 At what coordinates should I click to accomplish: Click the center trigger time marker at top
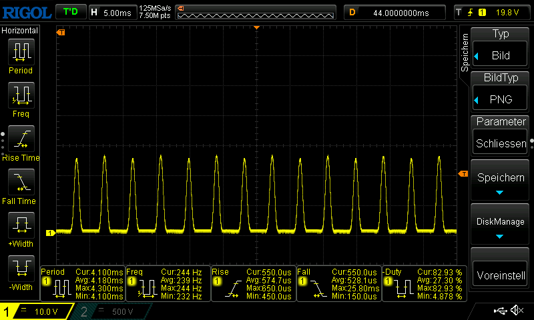(x=257, y=27)
